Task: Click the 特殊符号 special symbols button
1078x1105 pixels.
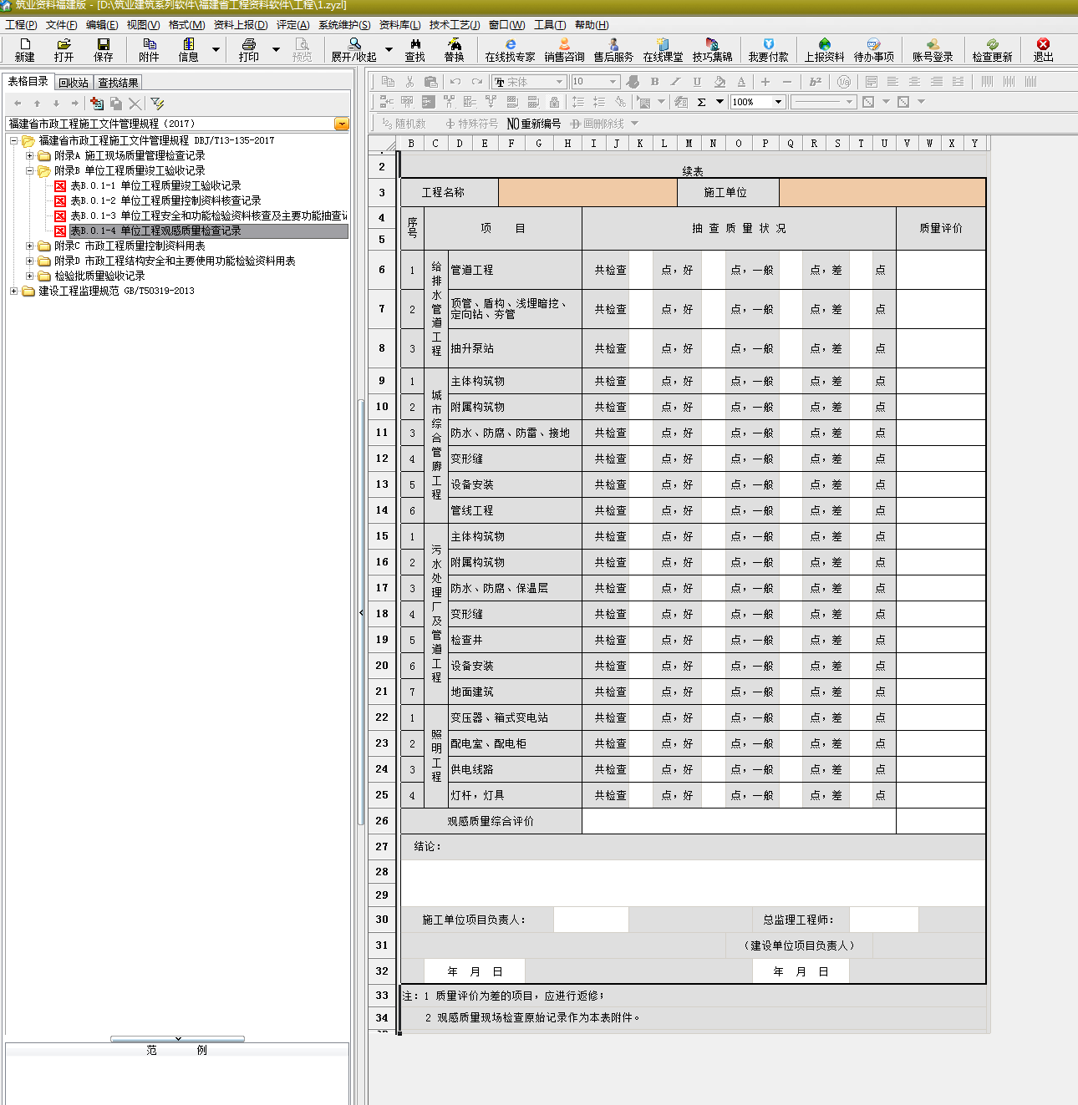Action: (471, 124)
